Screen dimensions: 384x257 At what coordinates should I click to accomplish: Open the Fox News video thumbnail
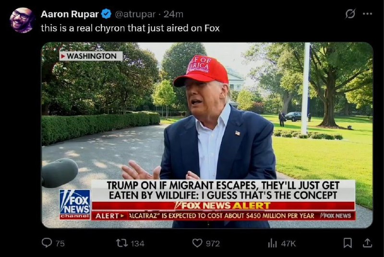(207, 135)
